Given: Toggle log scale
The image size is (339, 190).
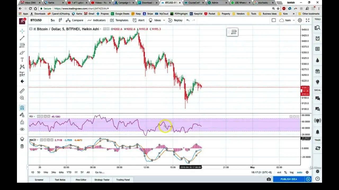Looking at the screenshot, I should point(292,172).
